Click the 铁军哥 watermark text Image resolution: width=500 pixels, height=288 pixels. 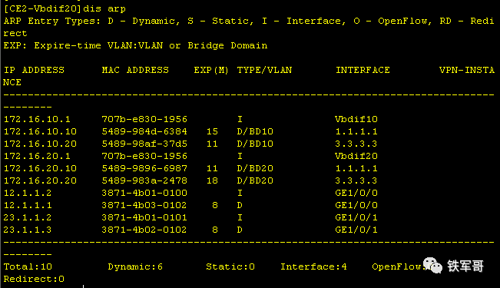tap(465, 266)
